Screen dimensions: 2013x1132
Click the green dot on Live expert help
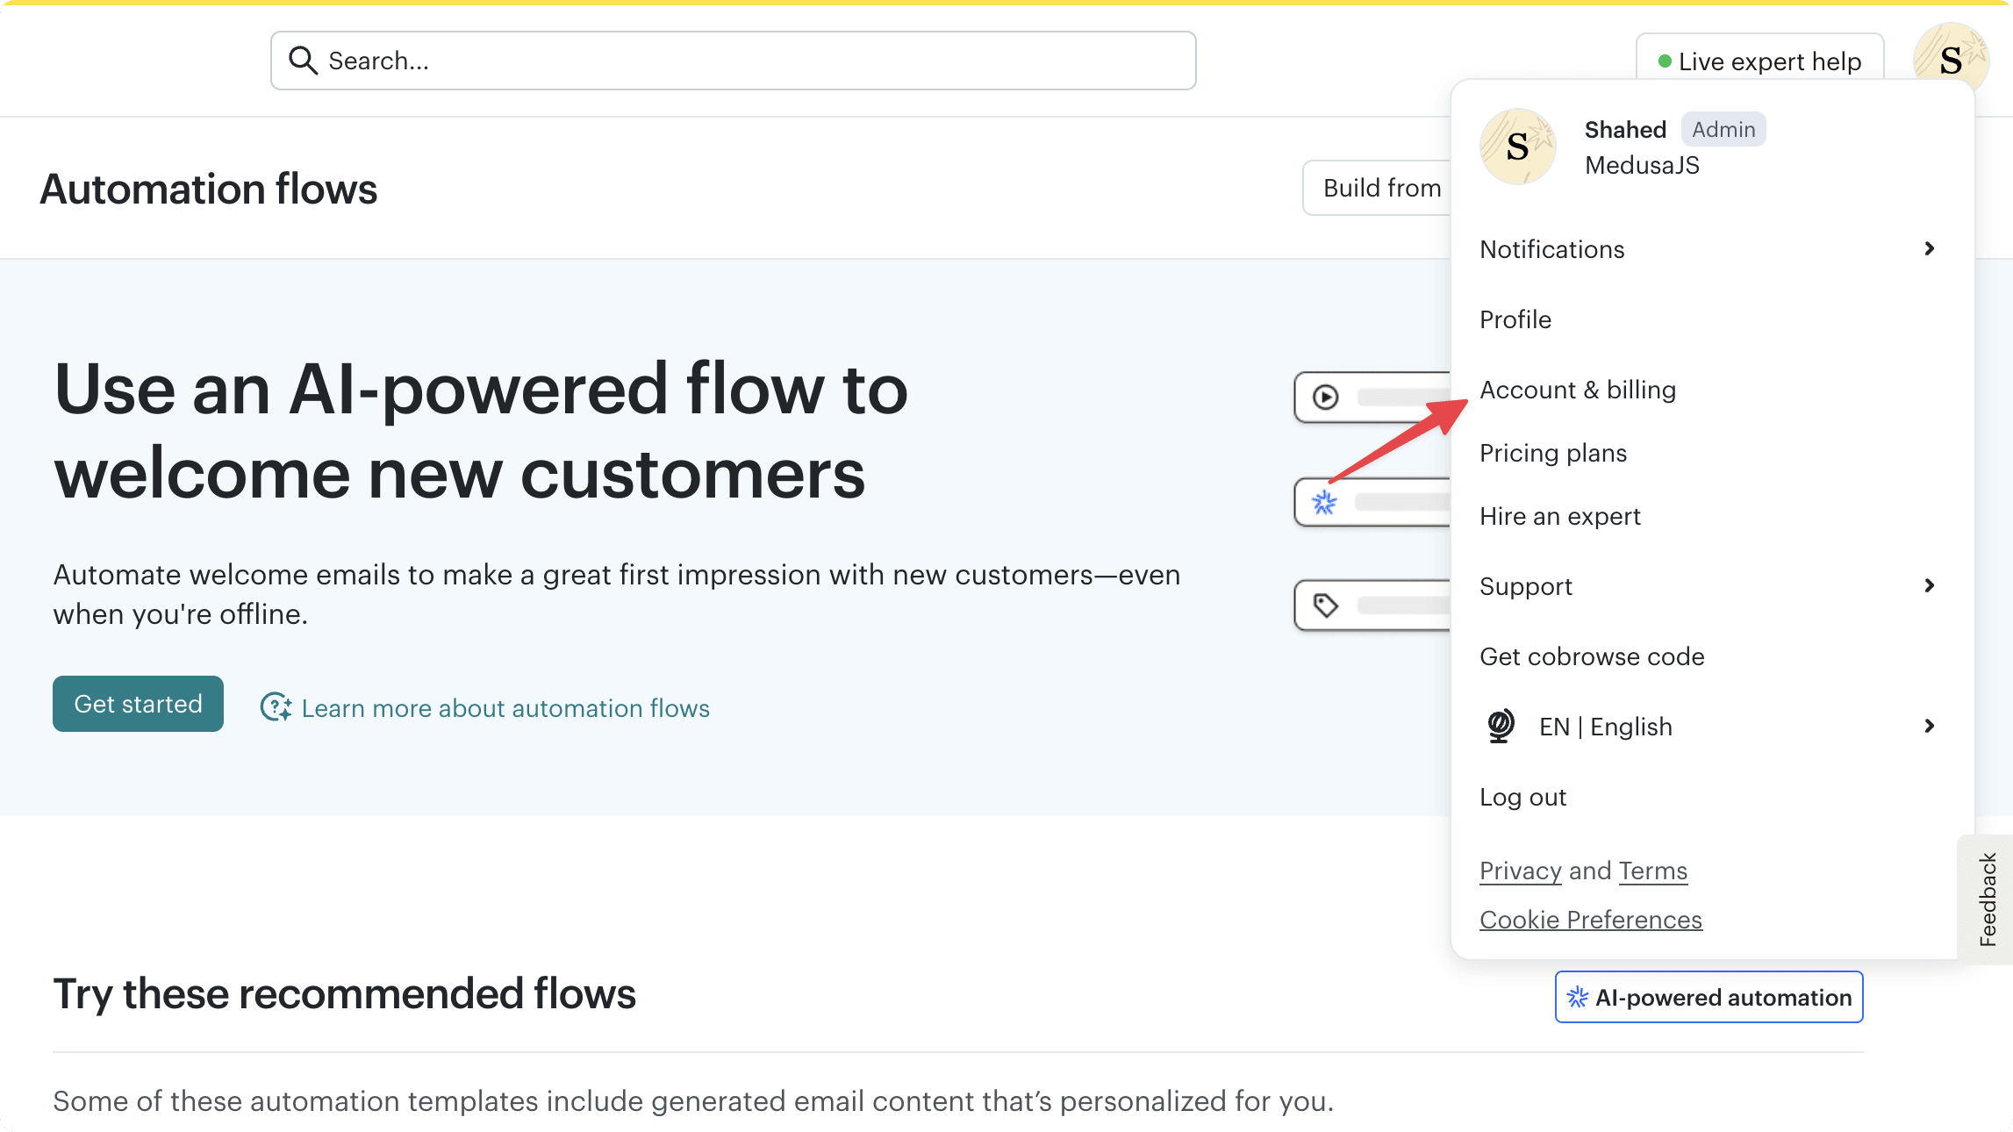[1663, 61]
